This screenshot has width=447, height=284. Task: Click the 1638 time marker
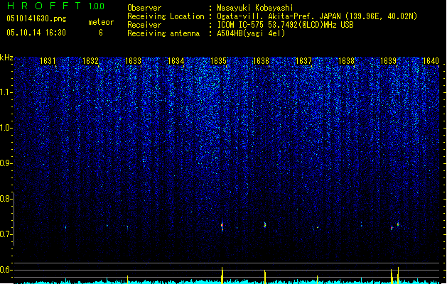pyautogui.click(x=346, y=61)
